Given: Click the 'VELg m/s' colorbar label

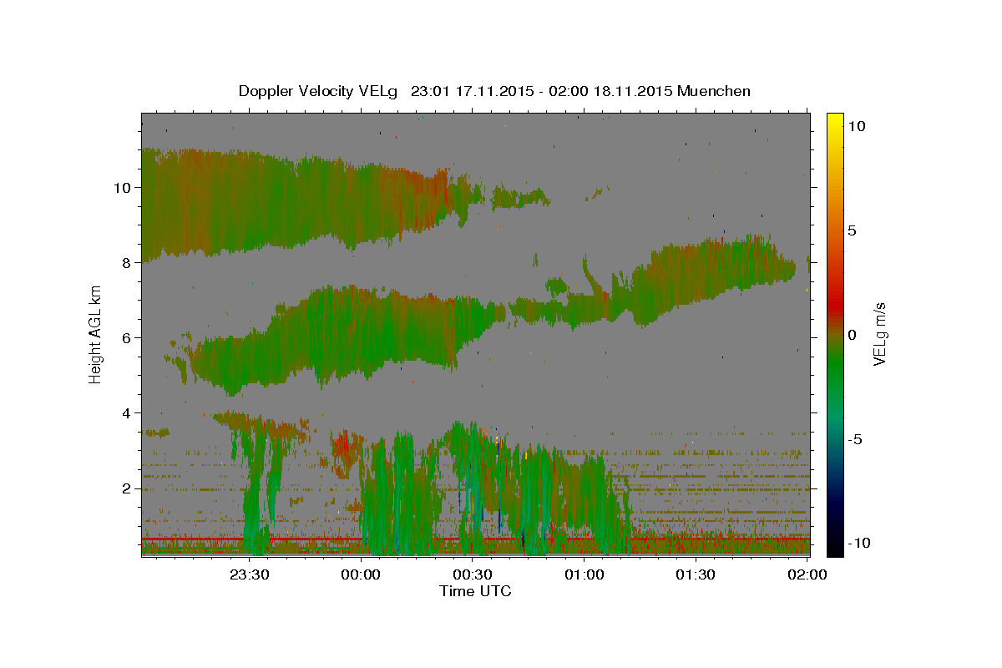Looking at the screenshot, I should [879, 334].
